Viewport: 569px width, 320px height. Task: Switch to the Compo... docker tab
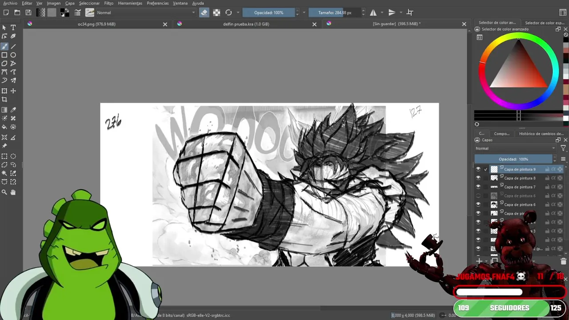[x=501, y=133]
